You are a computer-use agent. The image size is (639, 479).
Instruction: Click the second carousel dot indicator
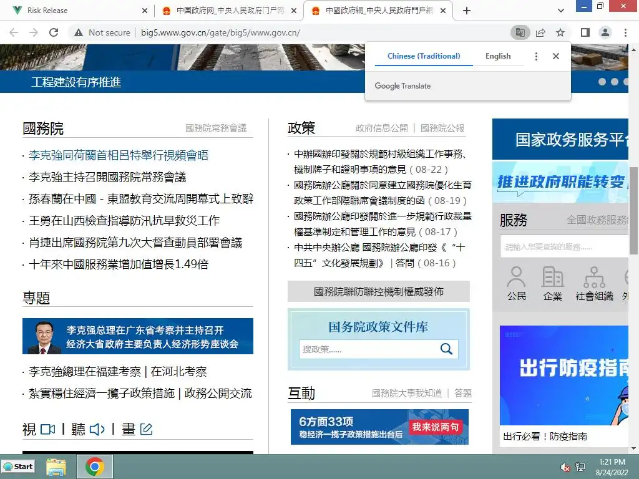coord(615,82)
